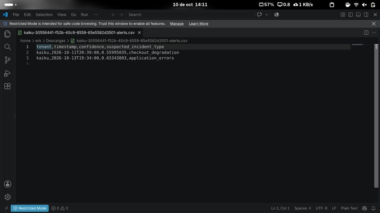Click line number 3 in the gutter
This screenshot has height=213, width=380.
coord(27,58)
